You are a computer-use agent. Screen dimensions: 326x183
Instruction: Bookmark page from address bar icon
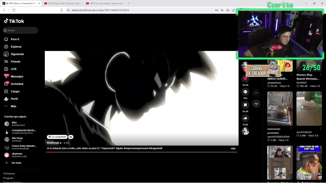[x=62, y=10]
